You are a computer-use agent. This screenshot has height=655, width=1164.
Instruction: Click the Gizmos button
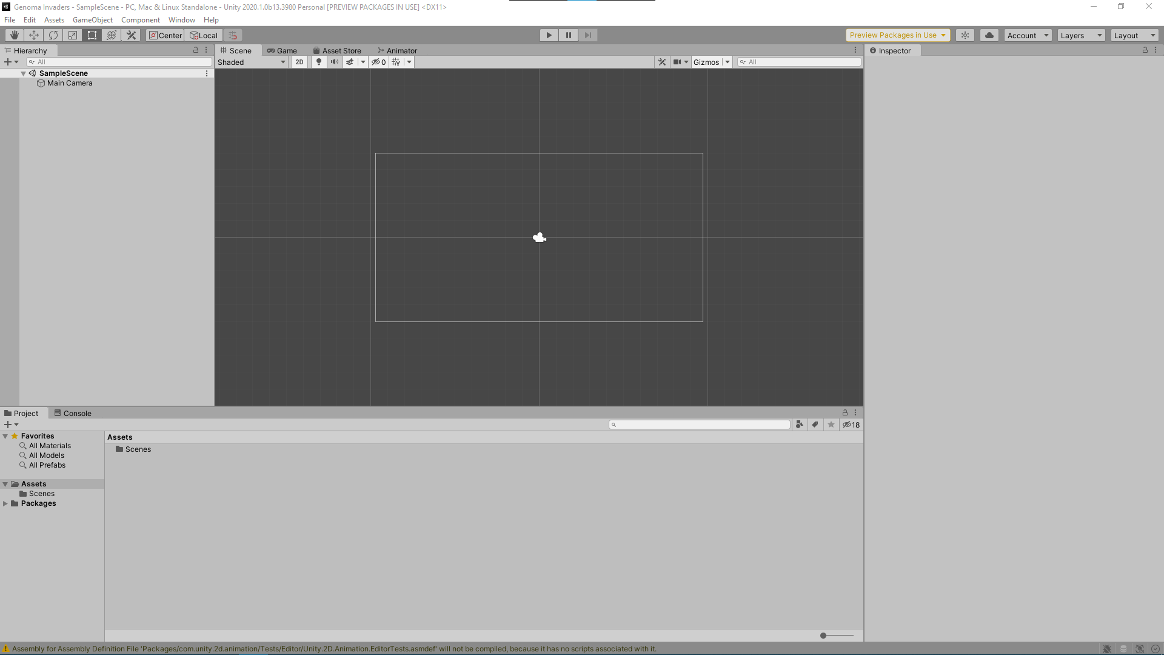coord(706,62)
